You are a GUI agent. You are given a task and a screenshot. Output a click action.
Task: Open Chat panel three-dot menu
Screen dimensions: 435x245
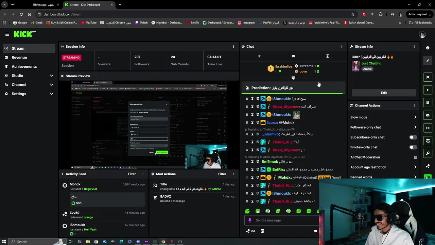pos(342,46)
